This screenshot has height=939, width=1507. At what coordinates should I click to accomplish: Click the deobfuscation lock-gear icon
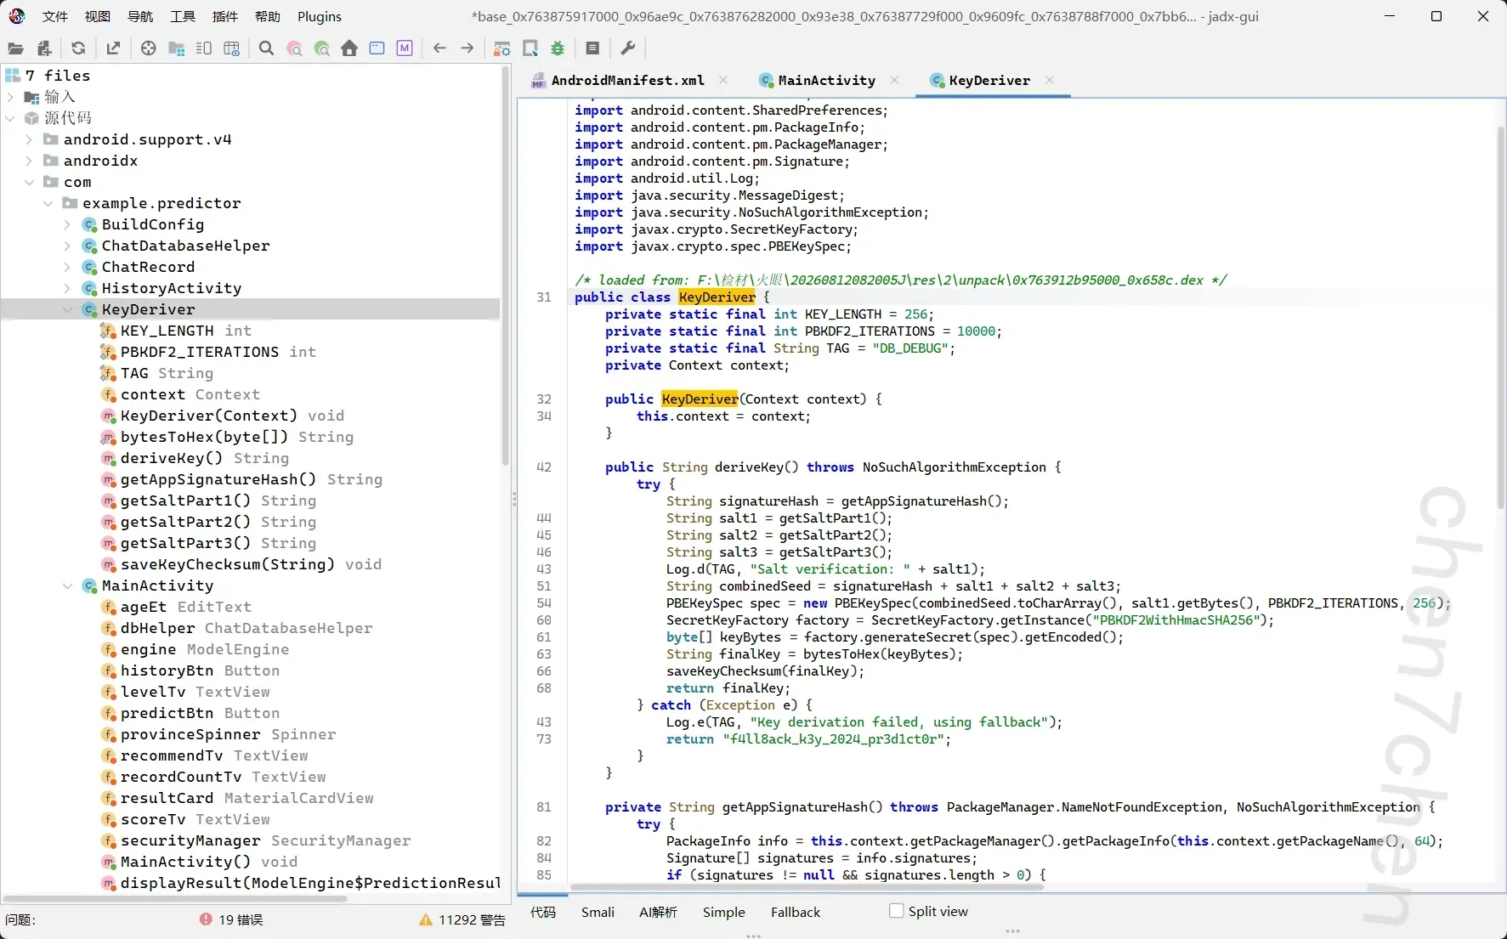point(502,48)
